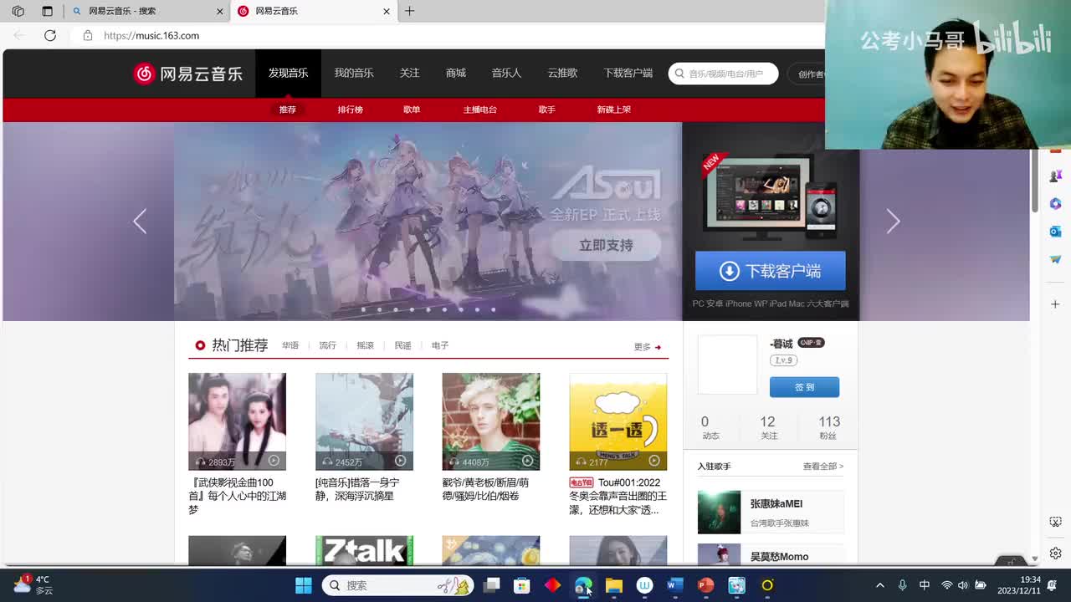Switch to 发现音乐 nav tab

288,73
